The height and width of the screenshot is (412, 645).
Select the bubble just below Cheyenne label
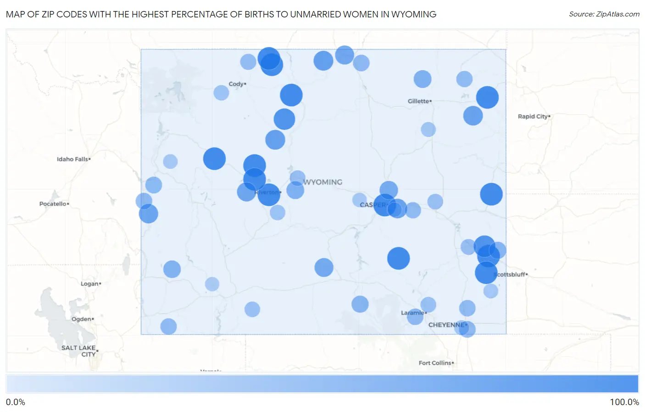[x=467, y=329]
